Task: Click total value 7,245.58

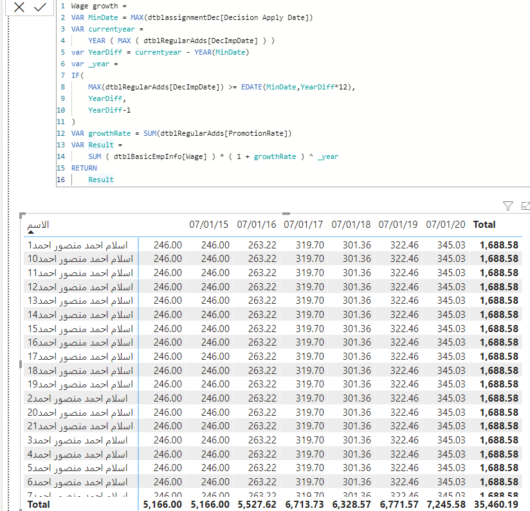Action: (446, 504)
